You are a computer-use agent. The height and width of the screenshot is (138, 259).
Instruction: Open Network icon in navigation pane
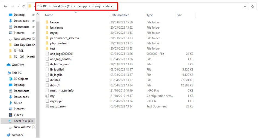point(8,135)
